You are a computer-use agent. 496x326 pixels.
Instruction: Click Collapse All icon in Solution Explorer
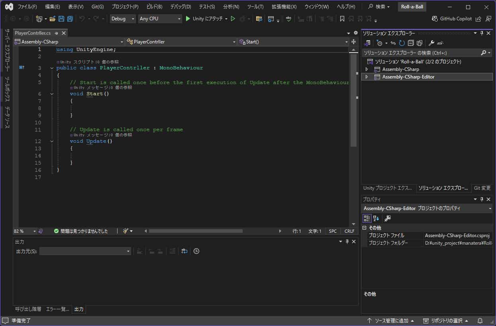[x=410, y=43]
